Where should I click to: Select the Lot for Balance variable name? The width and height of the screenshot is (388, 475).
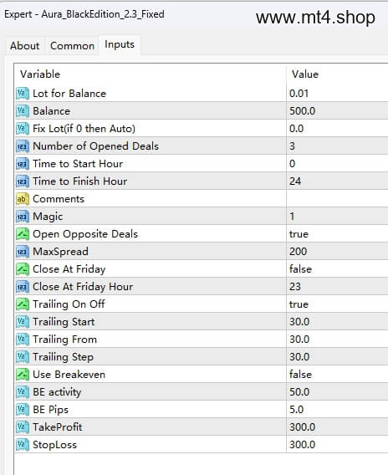coord(69,94)
